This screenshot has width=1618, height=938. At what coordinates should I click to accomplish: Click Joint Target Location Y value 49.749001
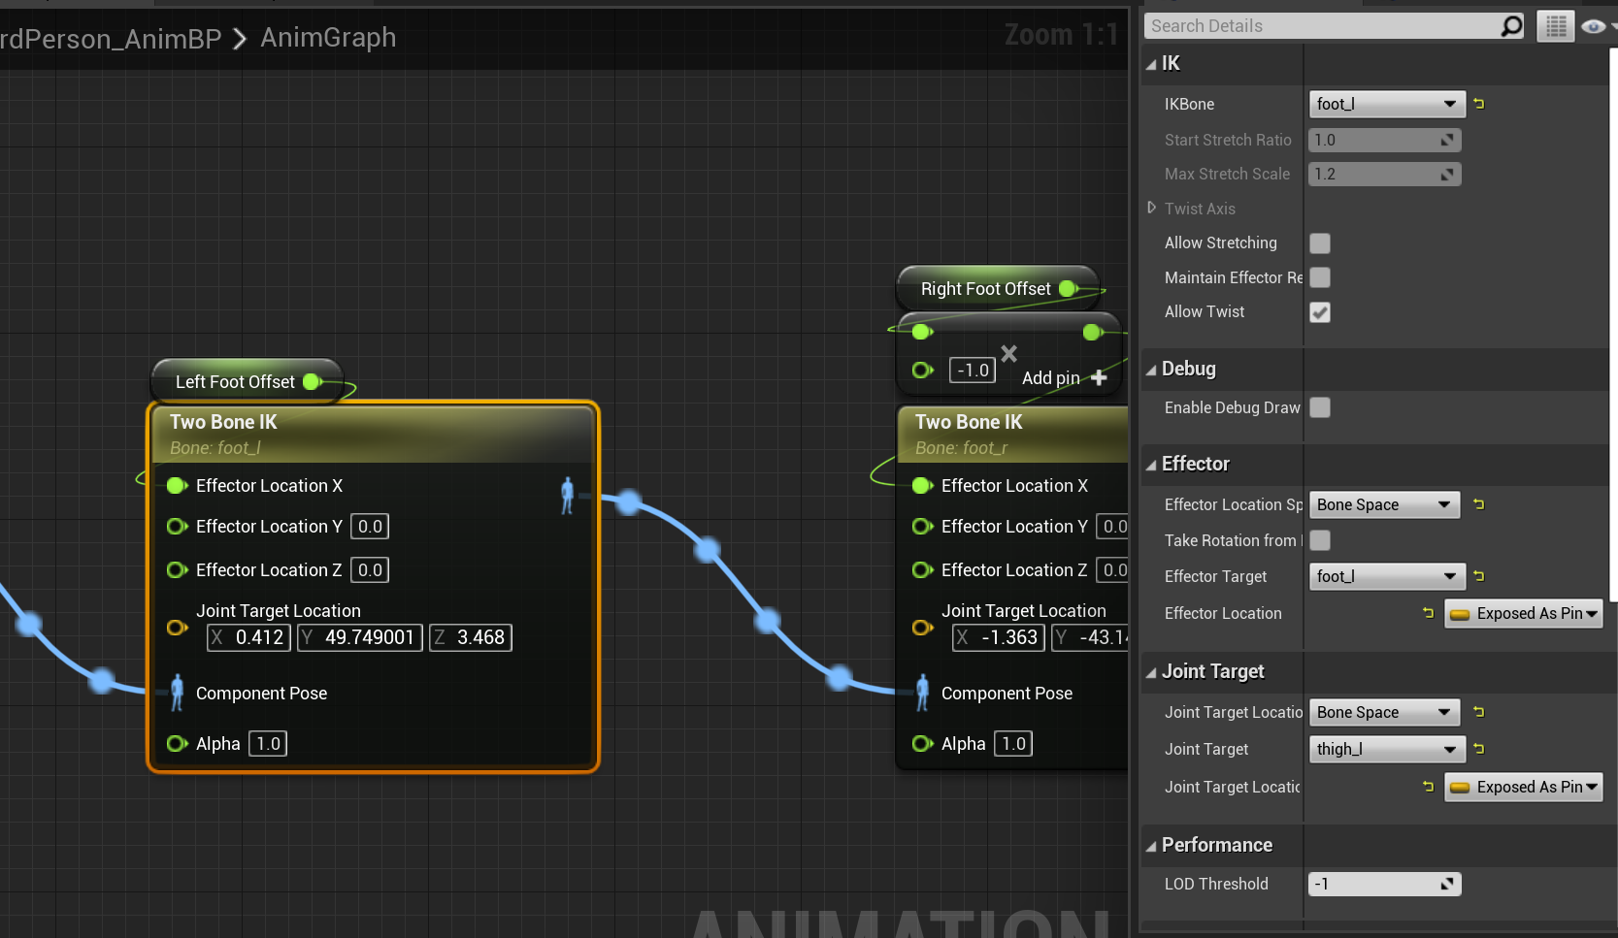pos(360,637)
